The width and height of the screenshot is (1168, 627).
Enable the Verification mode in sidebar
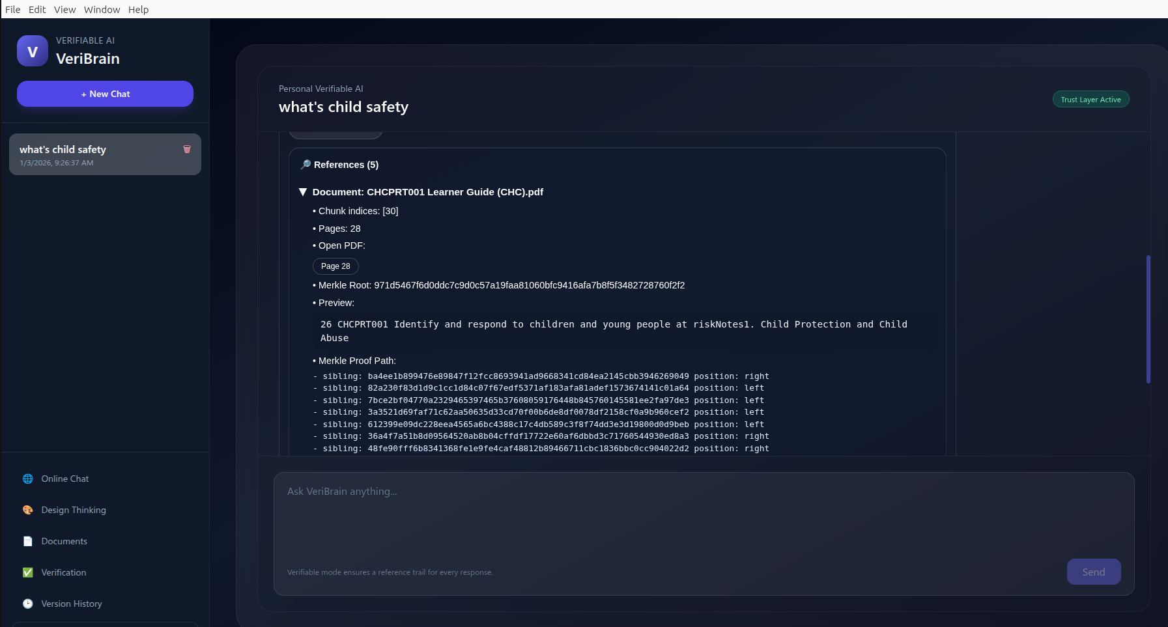(x=63, y=572)
